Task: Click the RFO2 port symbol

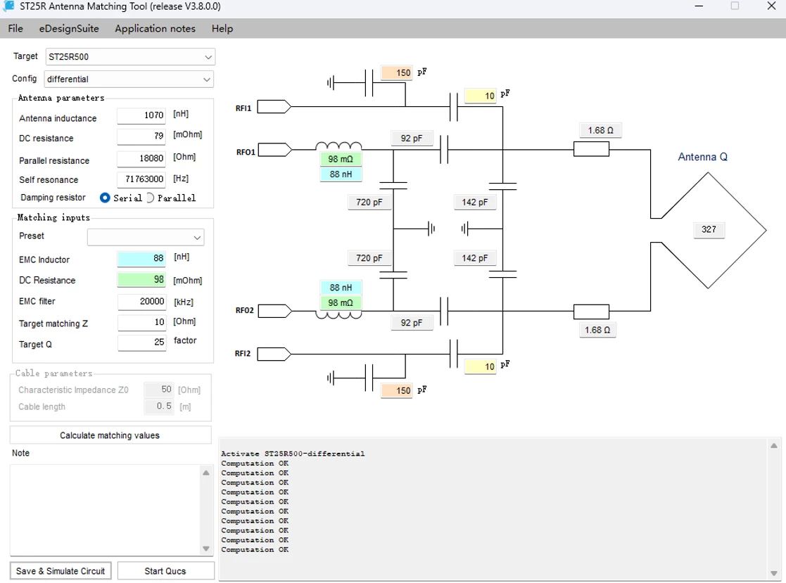Action: tap(274, 311)
